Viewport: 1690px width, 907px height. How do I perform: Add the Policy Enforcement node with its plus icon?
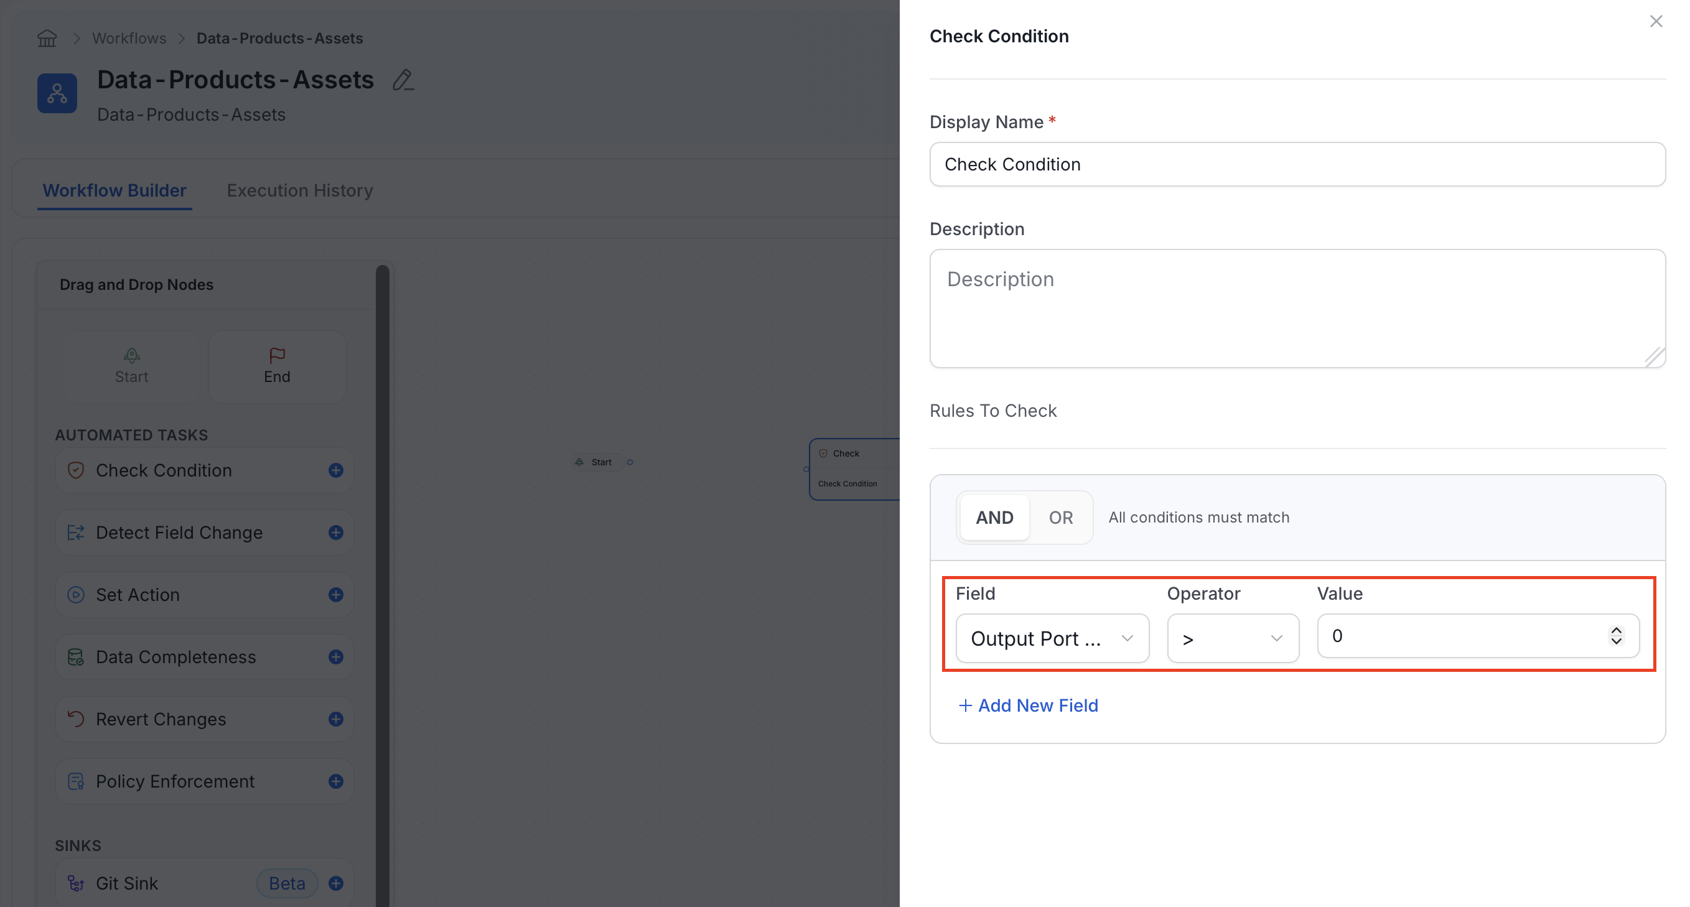point(336,781)
